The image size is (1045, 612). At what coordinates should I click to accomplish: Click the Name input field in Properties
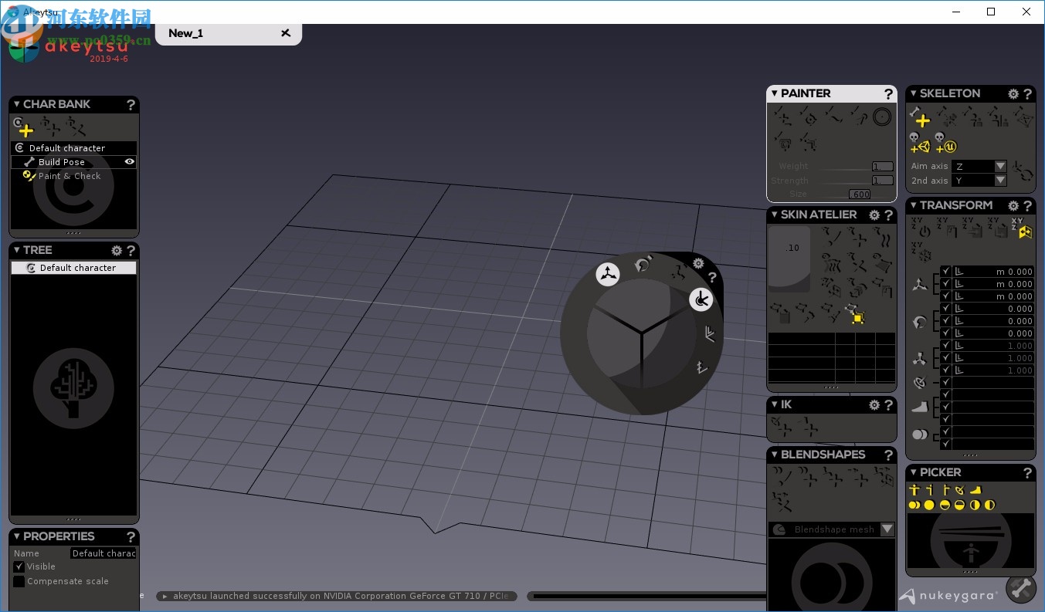(x=103, y=553)
